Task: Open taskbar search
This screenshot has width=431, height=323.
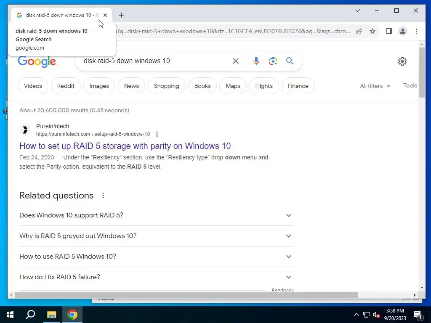Action: 30,315
